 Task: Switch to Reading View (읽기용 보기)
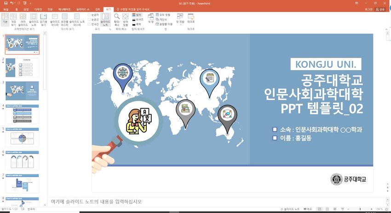coord(43,20)
